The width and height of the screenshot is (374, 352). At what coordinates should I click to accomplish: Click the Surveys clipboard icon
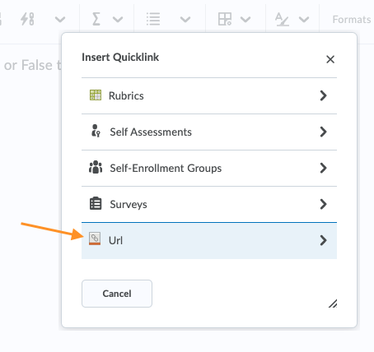[96, 203]
